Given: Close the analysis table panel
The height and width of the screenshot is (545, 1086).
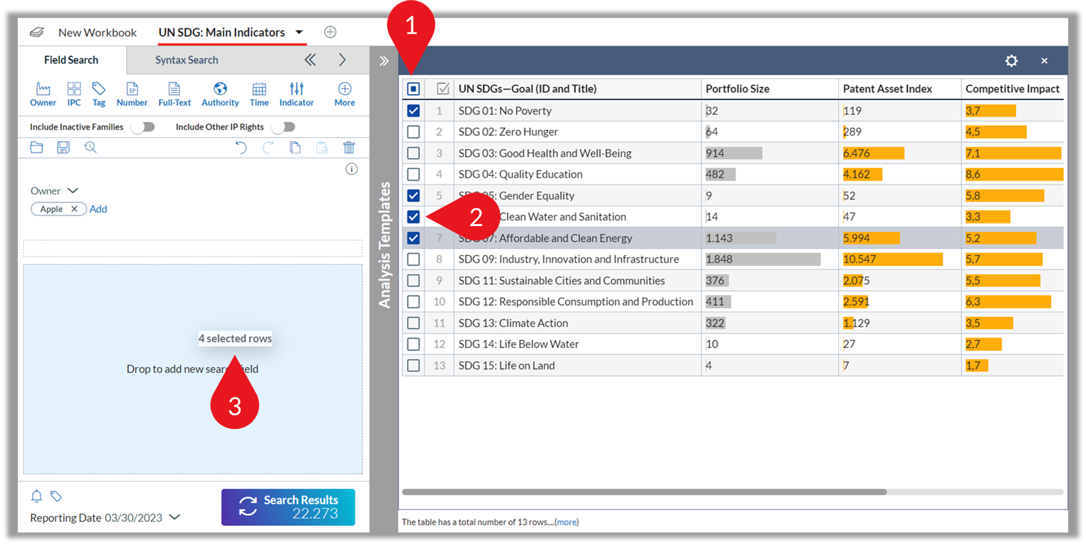Looking at the screenshot, I should click(1044, 61).
